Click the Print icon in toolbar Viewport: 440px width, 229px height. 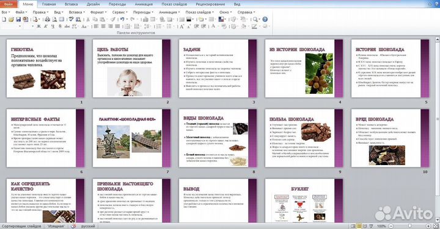47,19
